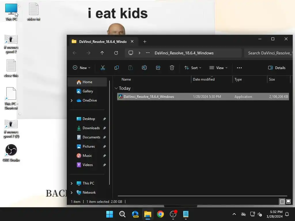Viewport: 295px width, 221px height.
Task: Open Videos quick access folder
Action: pyautogui.click(x=87, y=165)
